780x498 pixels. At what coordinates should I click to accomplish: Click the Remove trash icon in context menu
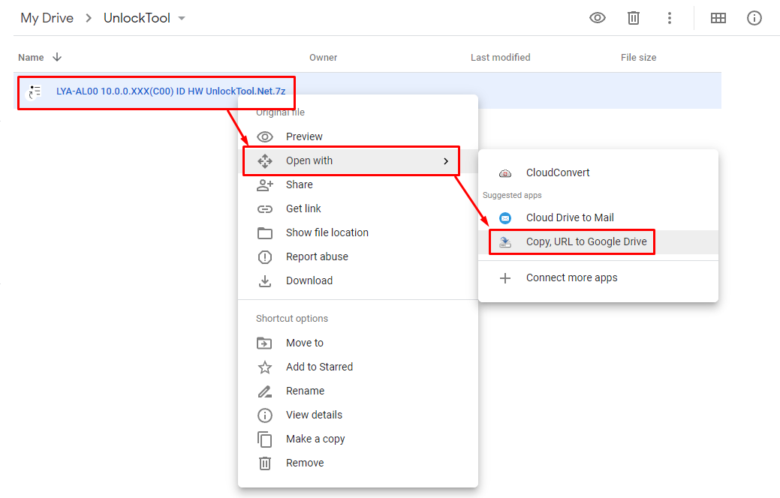[265, 463]
